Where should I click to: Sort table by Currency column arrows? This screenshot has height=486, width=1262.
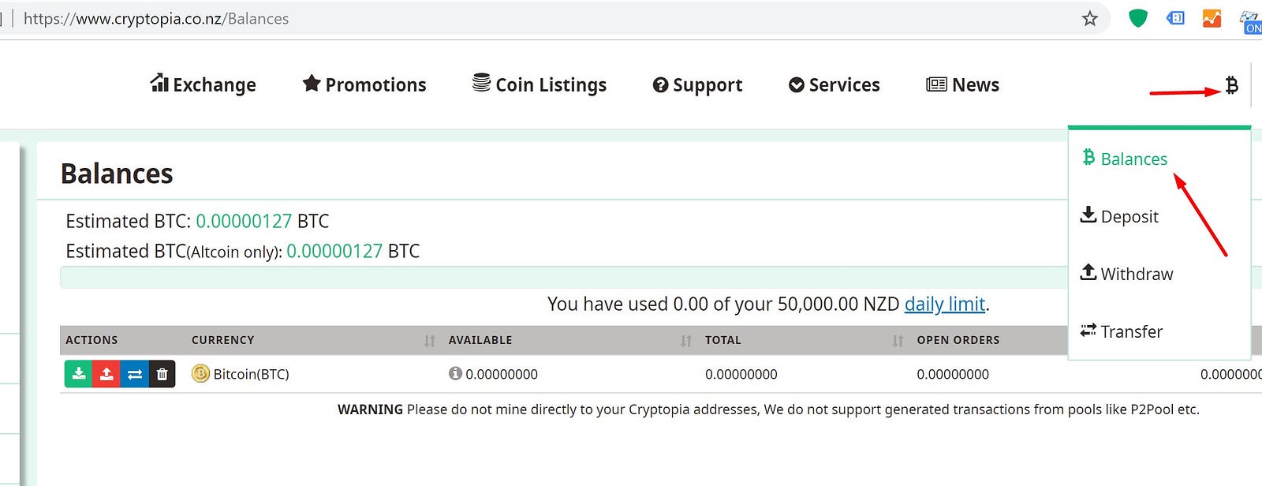pos(429,341)
